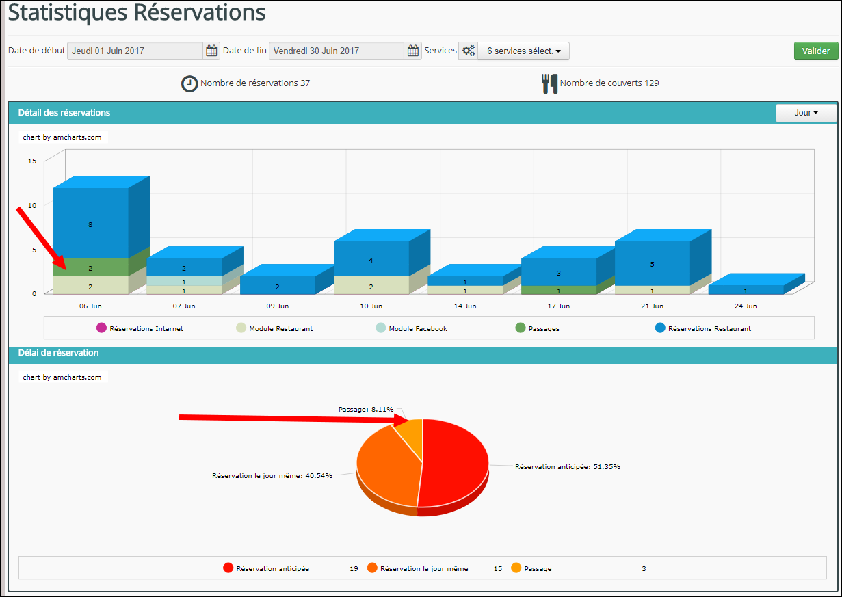Toggle Réservation anticipée pie legend marker
Image resolution: width=842 pixels, height=597 pixels.
(228, 568)
